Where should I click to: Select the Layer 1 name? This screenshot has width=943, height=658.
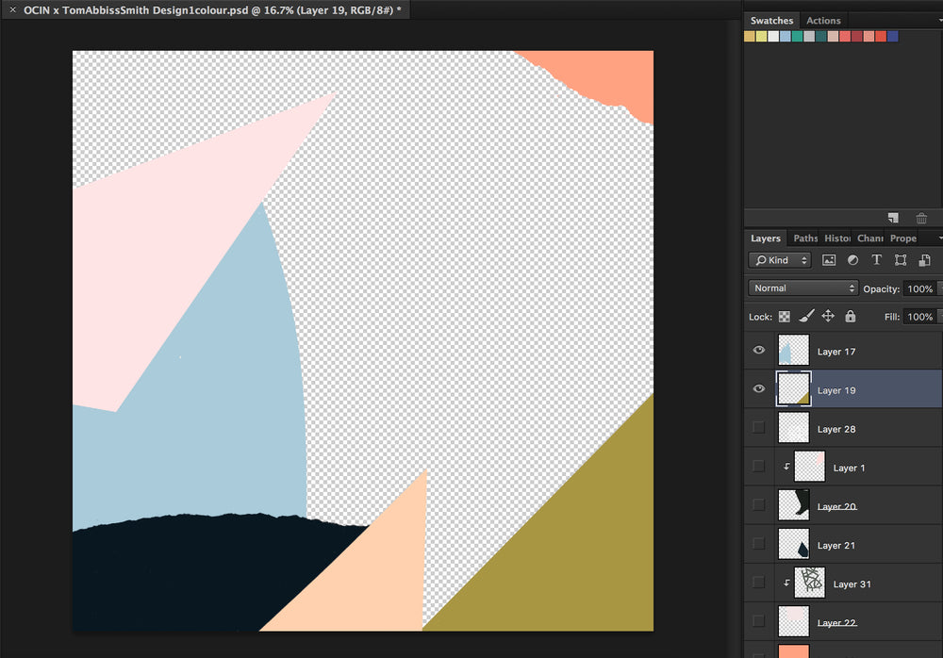[849, 468]
